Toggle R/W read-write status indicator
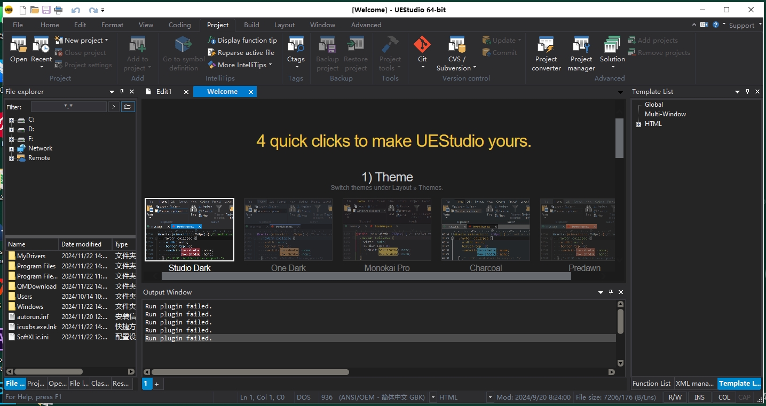The height and width of the screenshot is (406, 766). click(675, 397)
